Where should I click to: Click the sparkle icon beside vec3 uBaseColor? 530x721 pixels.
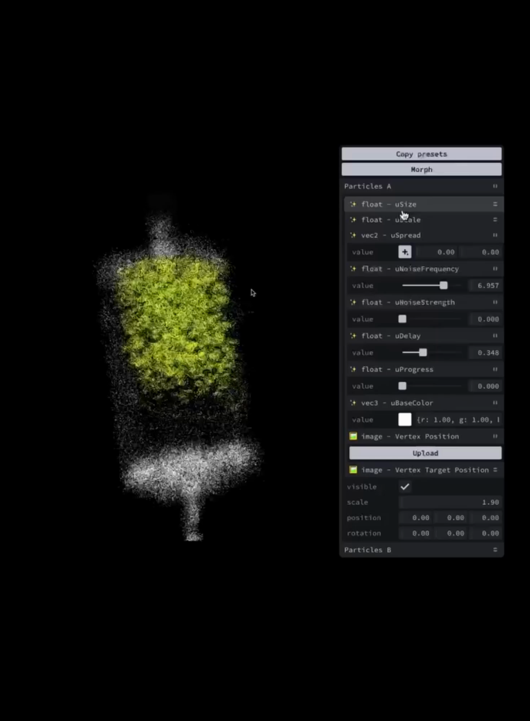point(353,403)
